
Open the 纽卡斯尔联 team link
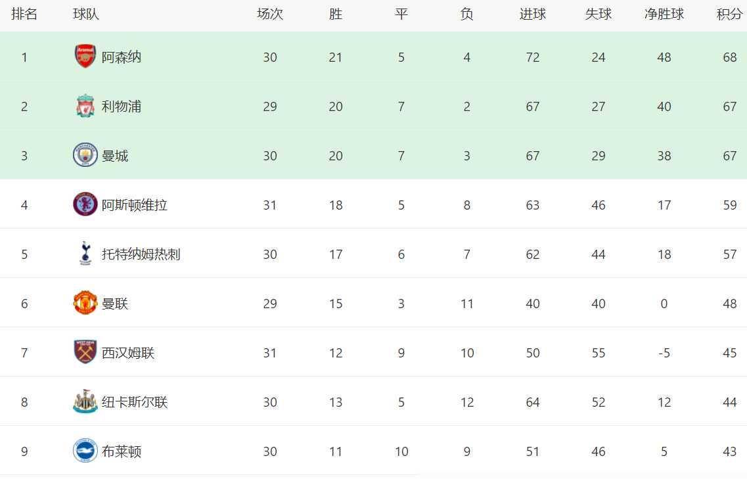tap(135, 401)
